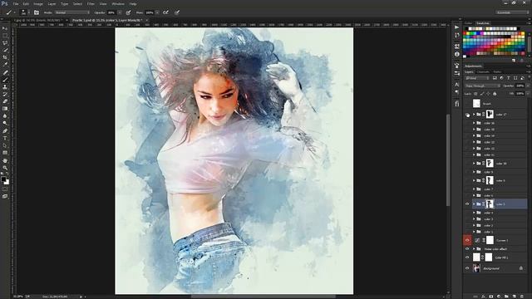Toggle Quick Mask mode icon
This screenshot has height=299, width=532.
[x=5, y=189]
